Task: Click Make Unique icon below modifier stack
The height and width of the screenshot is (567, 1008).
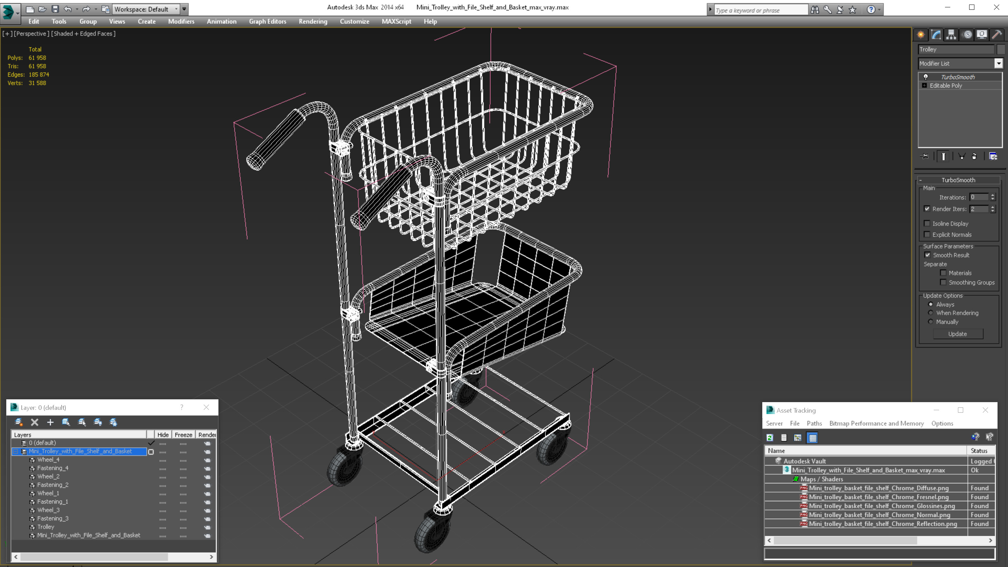Action: point(961,156)
